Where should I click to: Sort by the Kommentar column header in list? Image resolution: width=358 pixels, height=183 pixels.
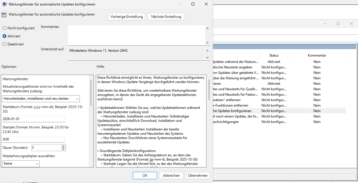(317, 55)
